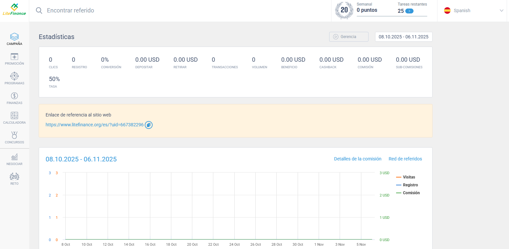509x249 pixels.
Task: Open the Calculadora sidebar section
Action: point(14,118)
